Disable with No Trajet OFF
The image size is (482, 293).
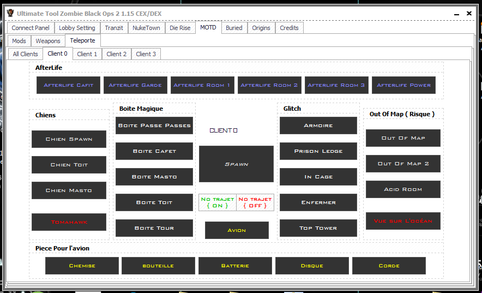pos(255,202)
